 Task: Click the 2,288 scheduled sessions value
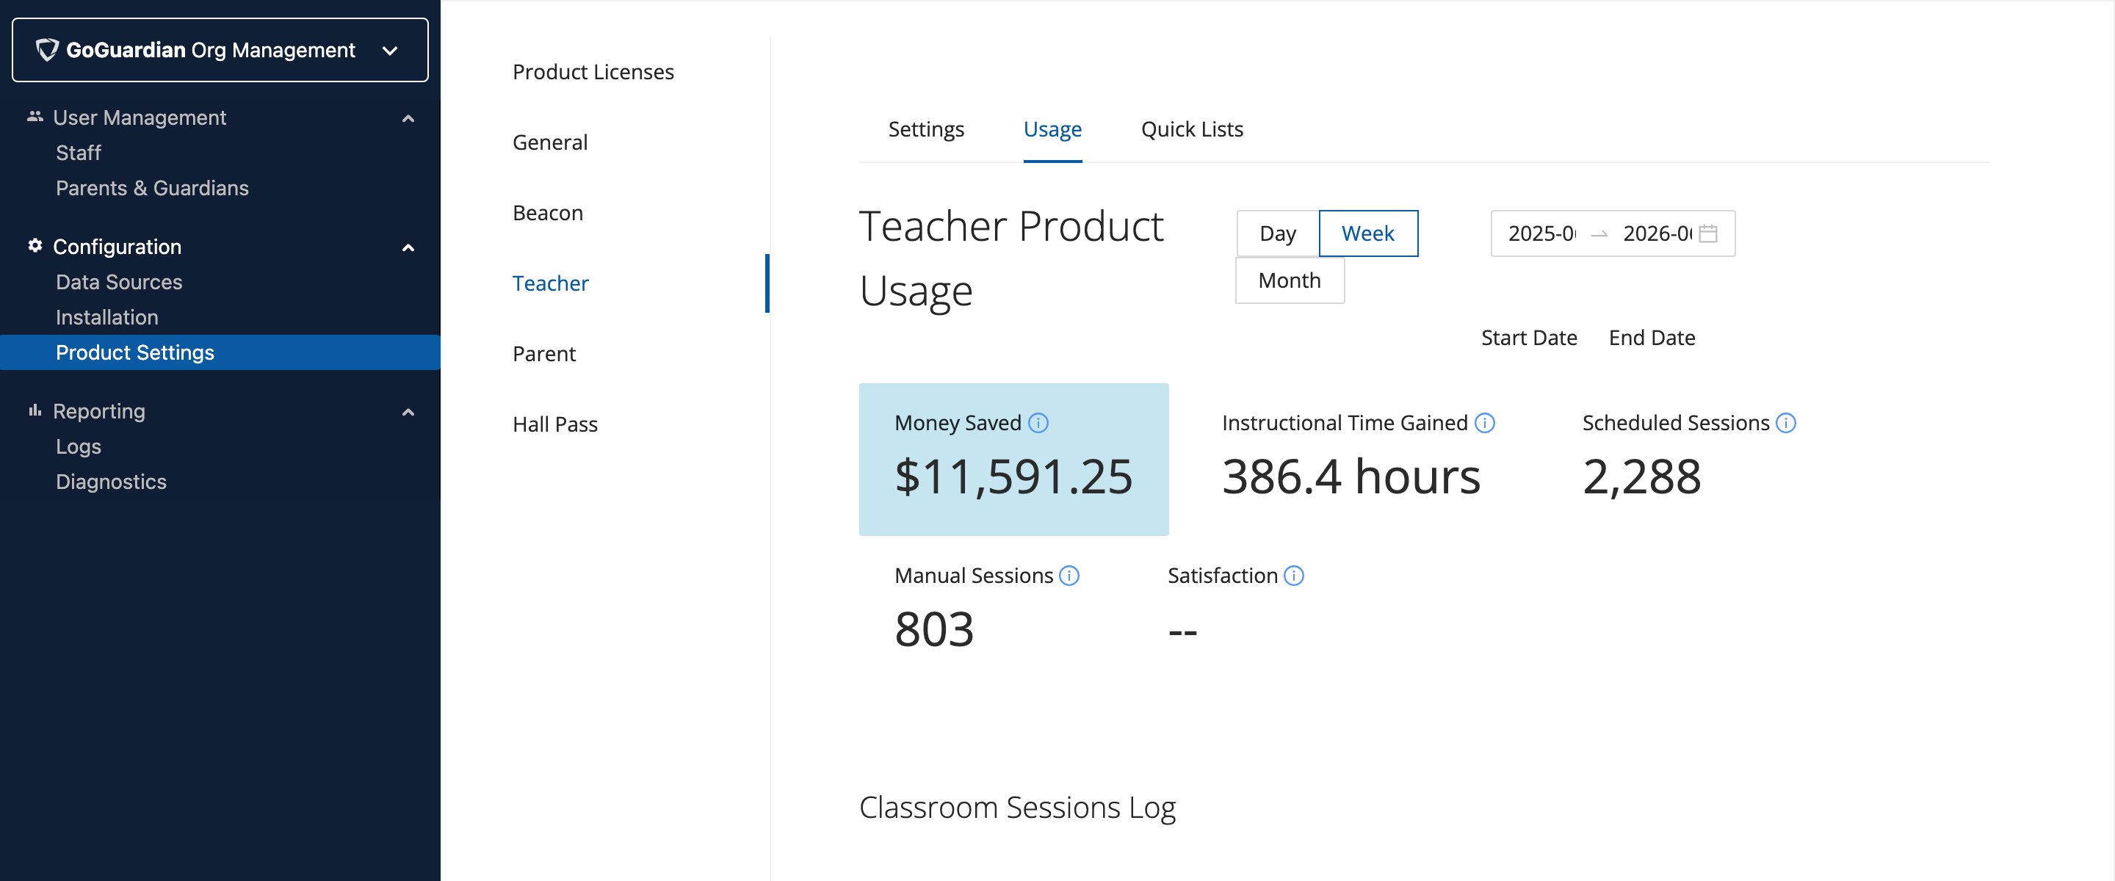coord(1642,477)
